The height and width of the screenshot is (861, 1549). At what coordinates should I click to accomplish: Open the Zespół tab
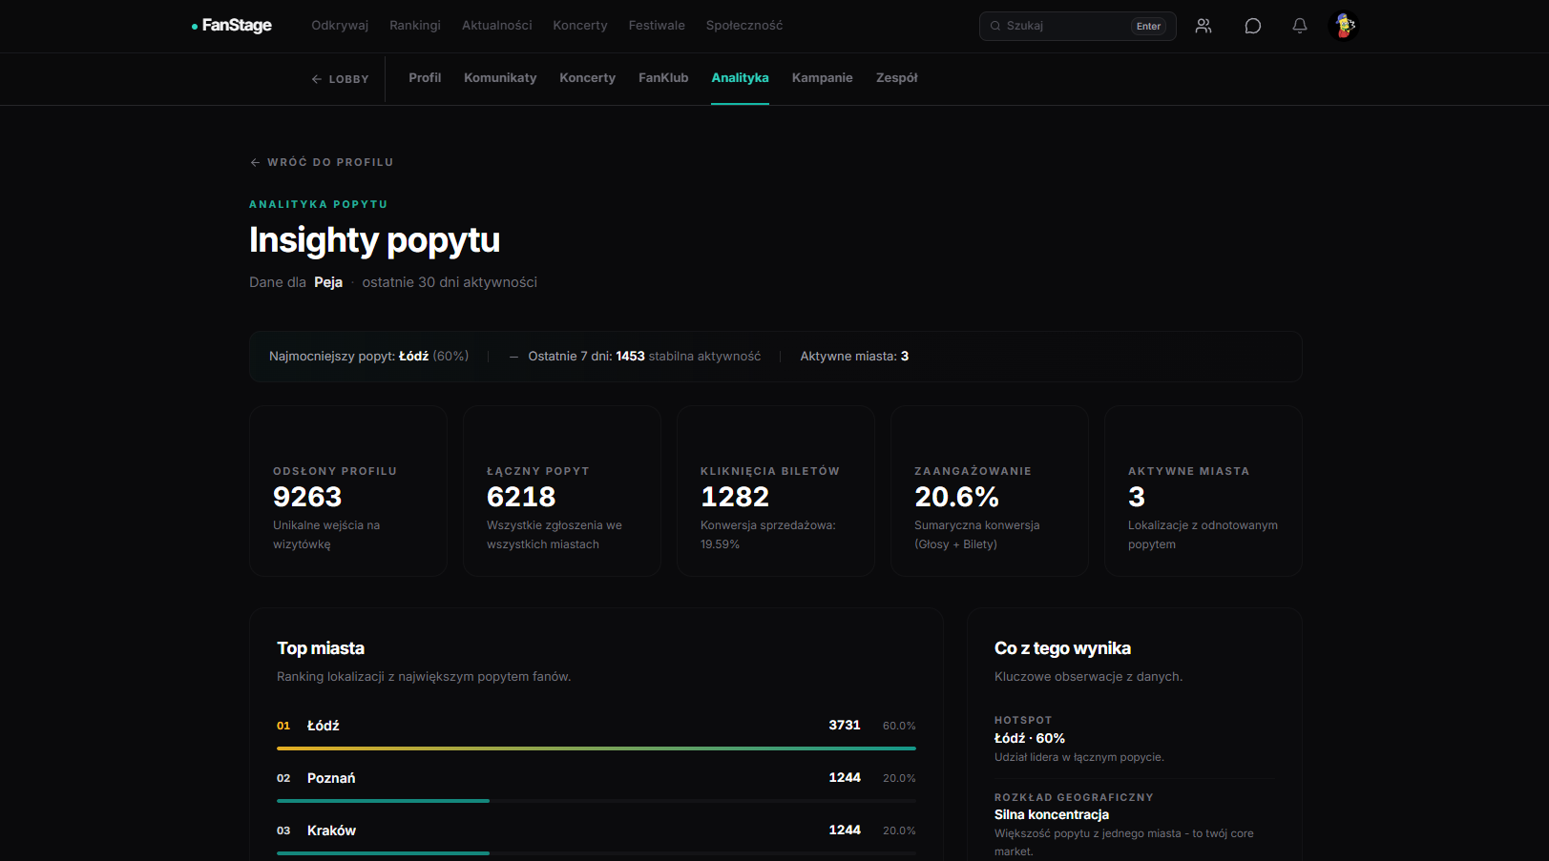[897, 78]
